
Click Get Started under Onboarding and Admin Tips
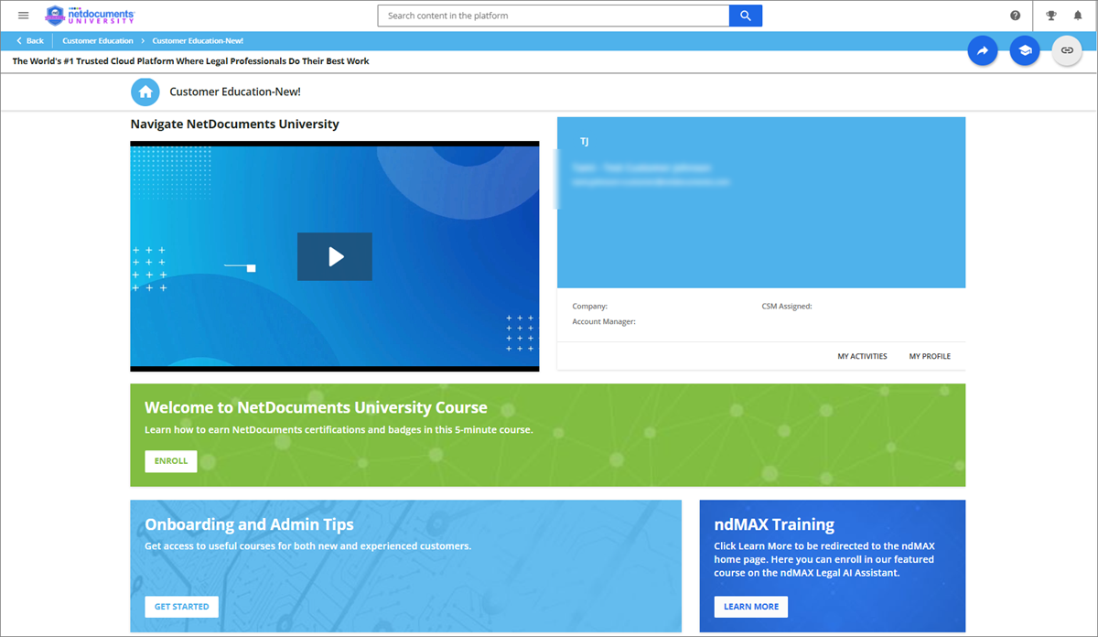coord(181,606)
